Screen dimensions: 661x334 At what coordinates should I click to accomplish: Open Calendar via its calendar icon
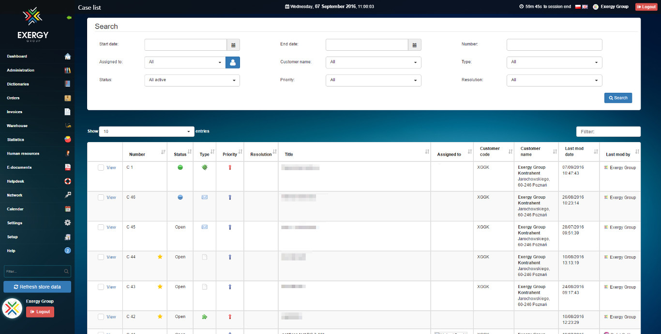pyautogui.click(x=68, y=209)
